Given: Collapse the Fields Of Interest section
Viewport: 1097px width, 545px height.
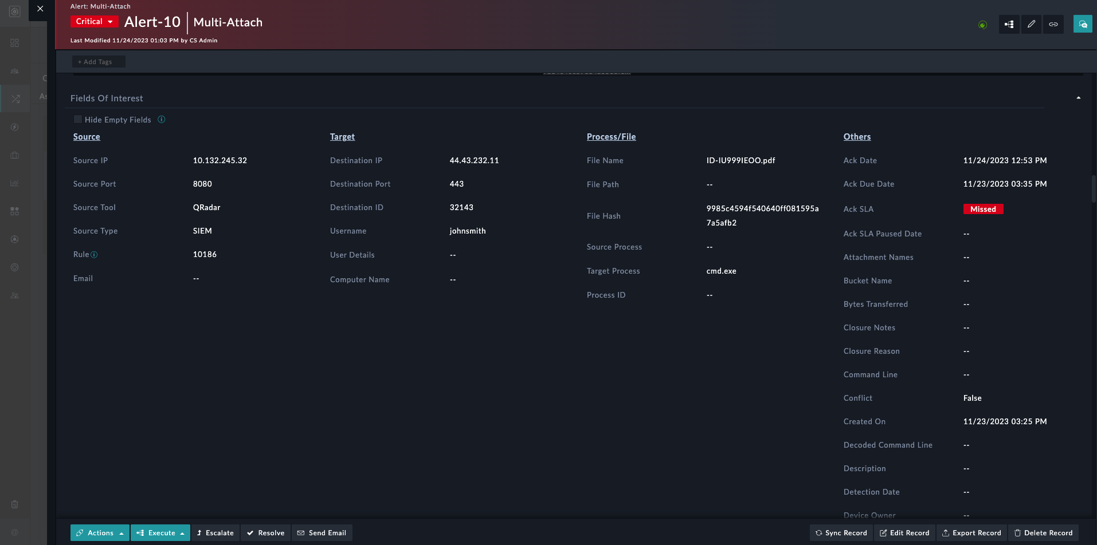Looking at the screenshot, I should pyautogui.click(x=1078, y=98).
